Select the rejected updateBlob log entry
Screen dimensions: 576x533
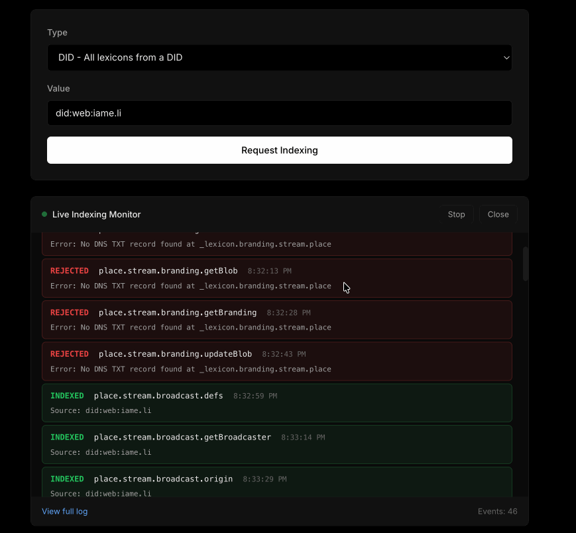[x=276, y=361]
